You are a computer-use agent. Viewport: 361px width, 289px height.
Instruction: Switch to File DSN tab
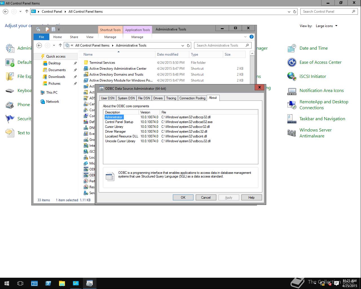coord(144,98)
